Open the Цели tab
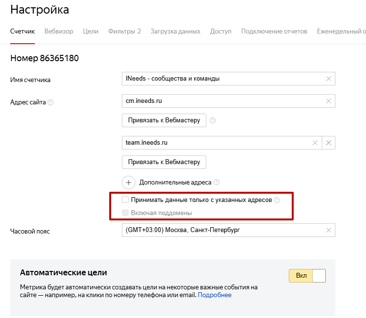Screen dimensions: 366x318 tap(91, 31)
